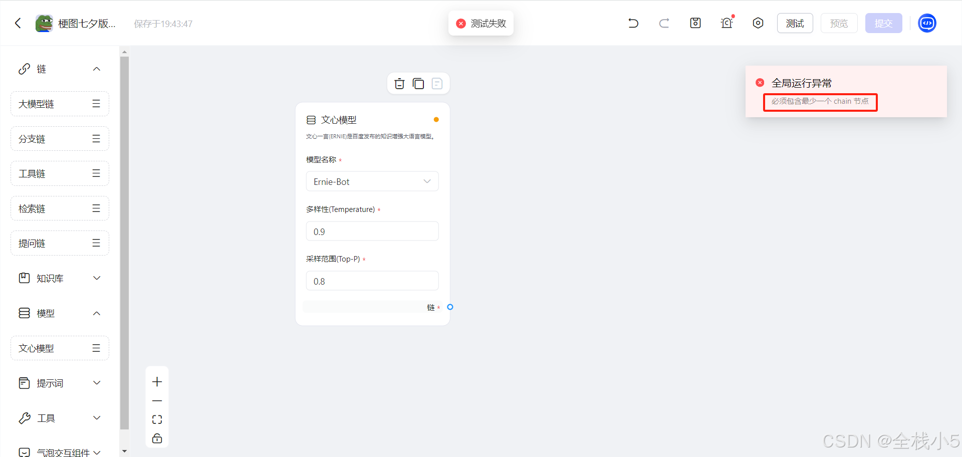Click the sidebar scroll up arrow
The width and height of the screenshot is (962, 457).
[124, 52]
